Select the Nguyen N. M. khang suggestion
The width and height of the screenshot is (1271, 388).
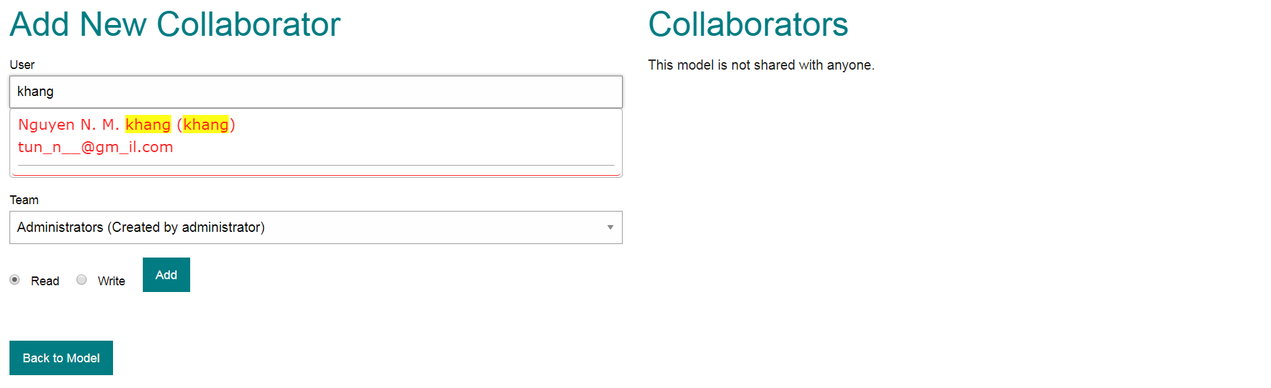126,125
